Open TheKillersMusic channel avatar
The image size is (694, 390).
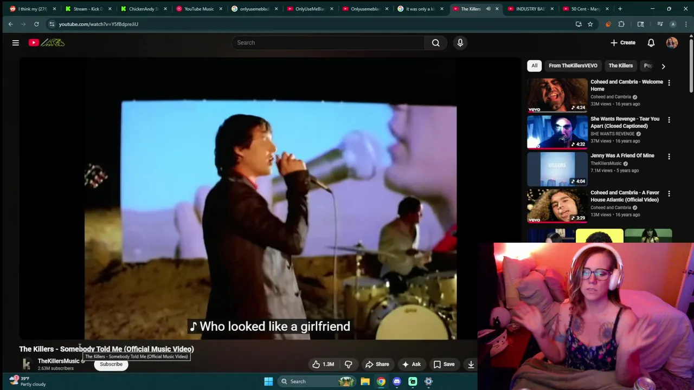(26, 364)
